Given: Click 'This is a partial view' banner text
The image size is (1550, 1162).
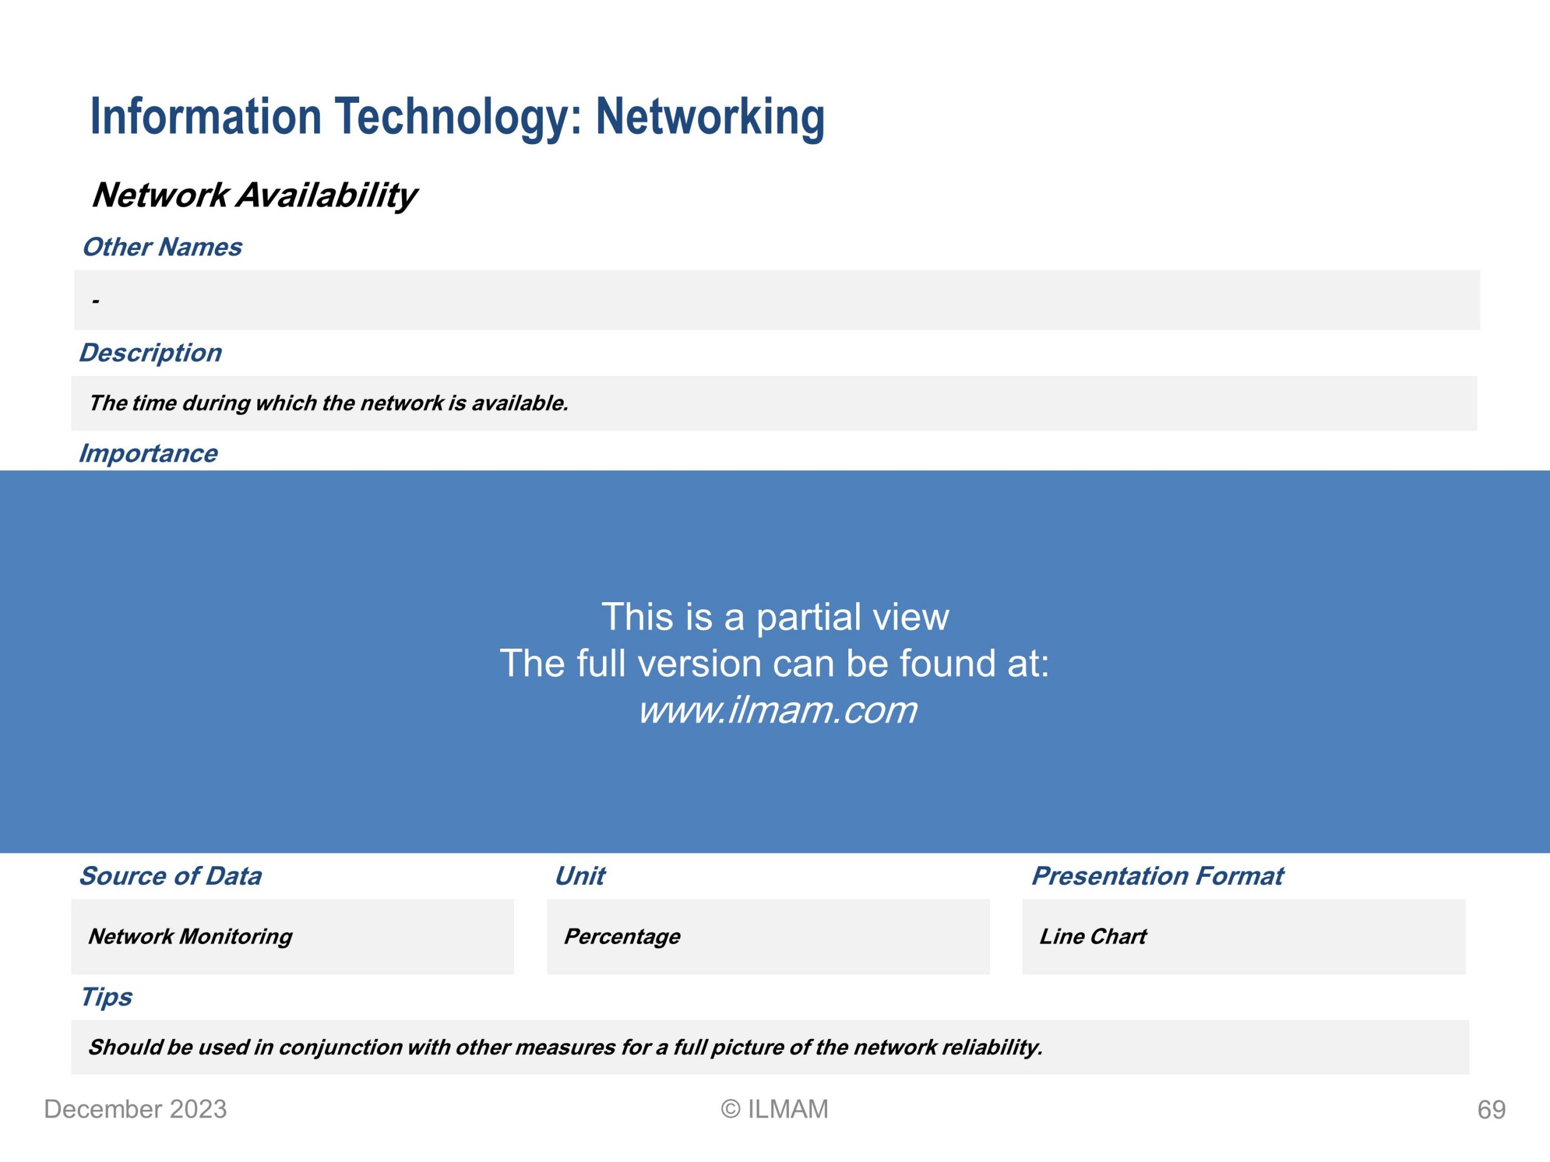Looking at the screenshot, I should [x=775, y=617].
